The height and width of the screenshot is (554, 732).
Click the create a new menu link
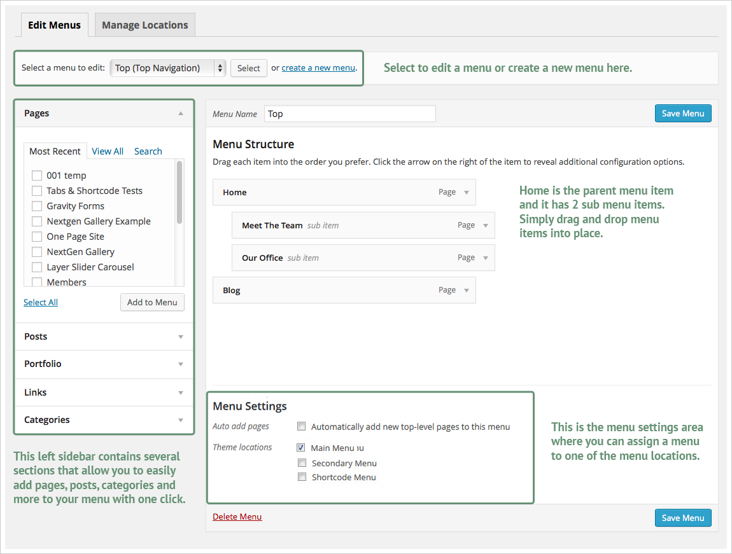(x=318, y=68)
